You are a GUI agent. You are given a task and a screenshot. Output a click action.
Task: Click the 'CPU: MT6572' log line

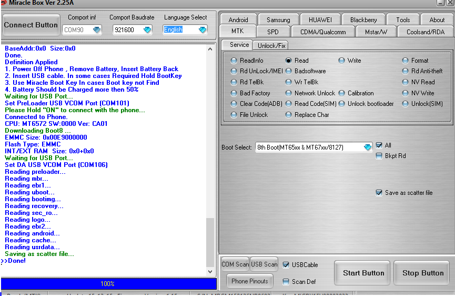[x=56, y=124]
